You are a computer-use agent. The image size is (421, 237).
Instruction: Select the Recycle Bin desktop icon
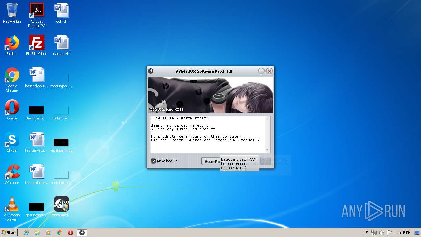coord(12,13)
